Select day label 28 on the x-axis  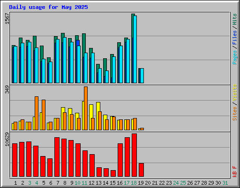click(x=204, y=183)
